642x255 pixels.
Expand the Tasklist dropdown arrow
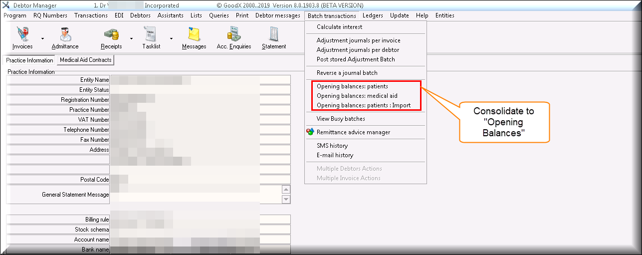point(171,38)
